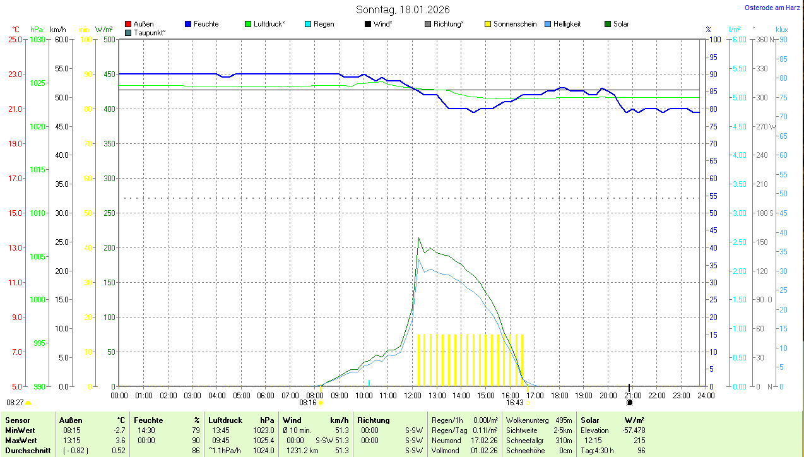The height and width of the screenshot is (457, 804).
Task: Select the light blue Helligkeit legend marker
Action: (548, 24)
